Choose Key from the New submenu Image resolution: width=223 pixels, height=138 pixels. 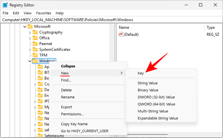point(141,73)
